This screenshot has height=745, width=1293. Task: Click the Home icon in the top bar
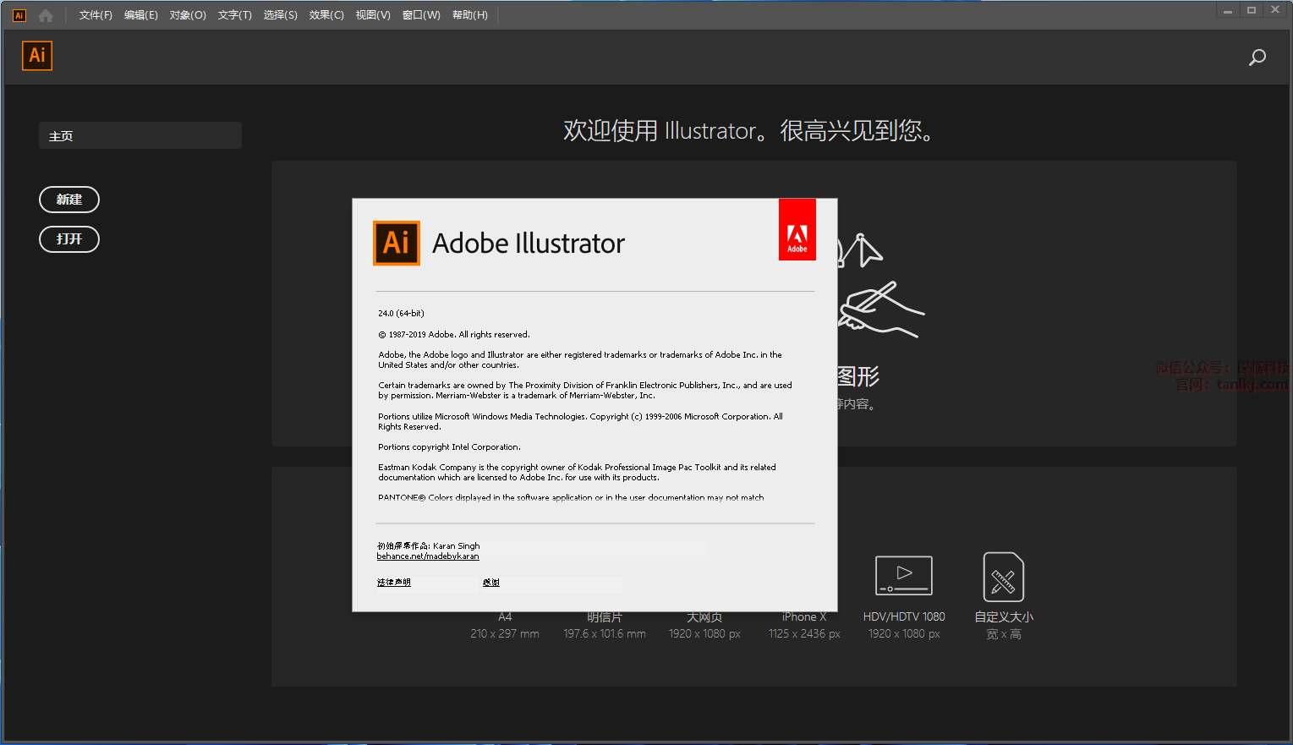coord(46,15)
